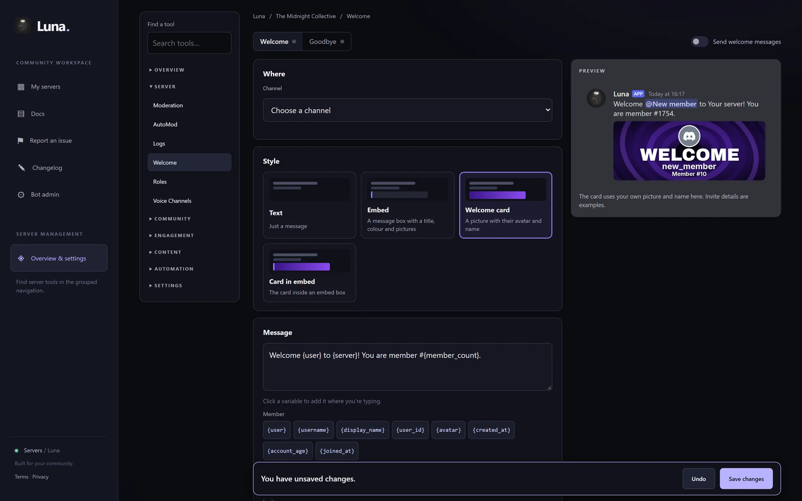Select the Welcome card style option

(x=505, y=205)
